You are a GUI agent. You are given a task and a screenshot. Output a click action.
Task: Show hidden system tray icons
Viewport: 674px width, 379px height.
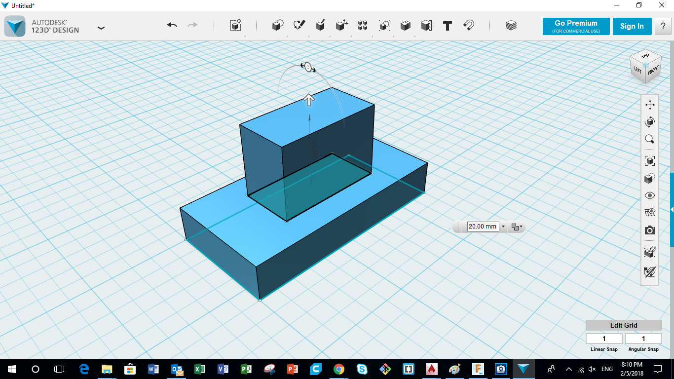coord(568,369)
